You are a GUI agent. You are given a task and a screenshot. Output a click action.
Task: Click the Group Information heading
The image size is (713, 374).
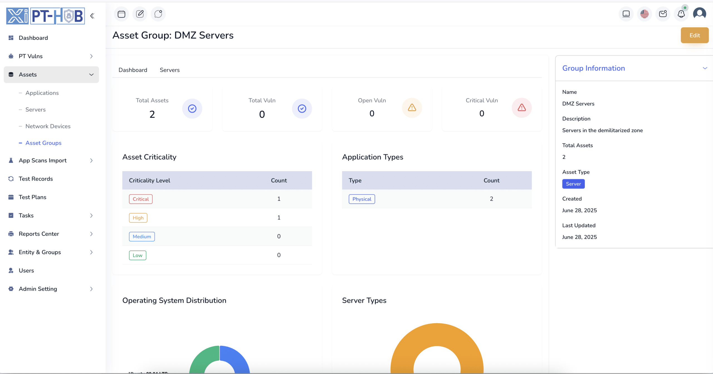pos(594,68)
